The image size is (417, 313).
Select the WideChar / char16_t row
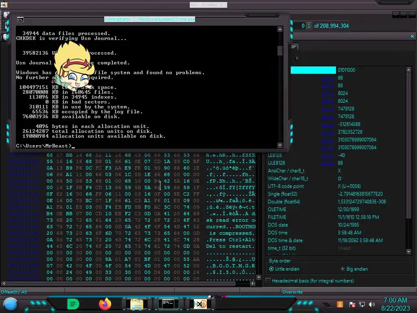coord(336,179)
